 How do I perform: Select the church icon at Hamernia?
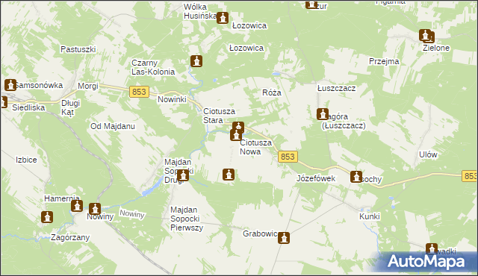point(77,206)
